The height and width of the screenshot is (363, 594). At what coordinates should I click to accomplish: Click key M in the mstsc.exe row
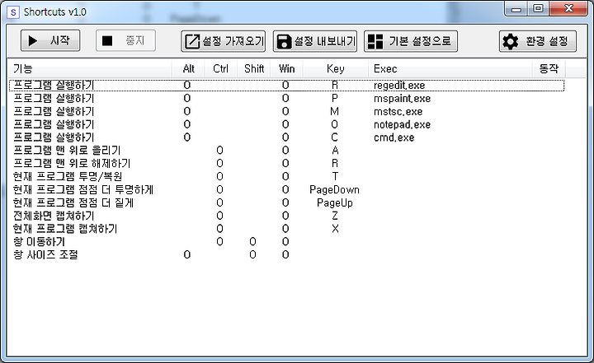(x=334, y=112)
